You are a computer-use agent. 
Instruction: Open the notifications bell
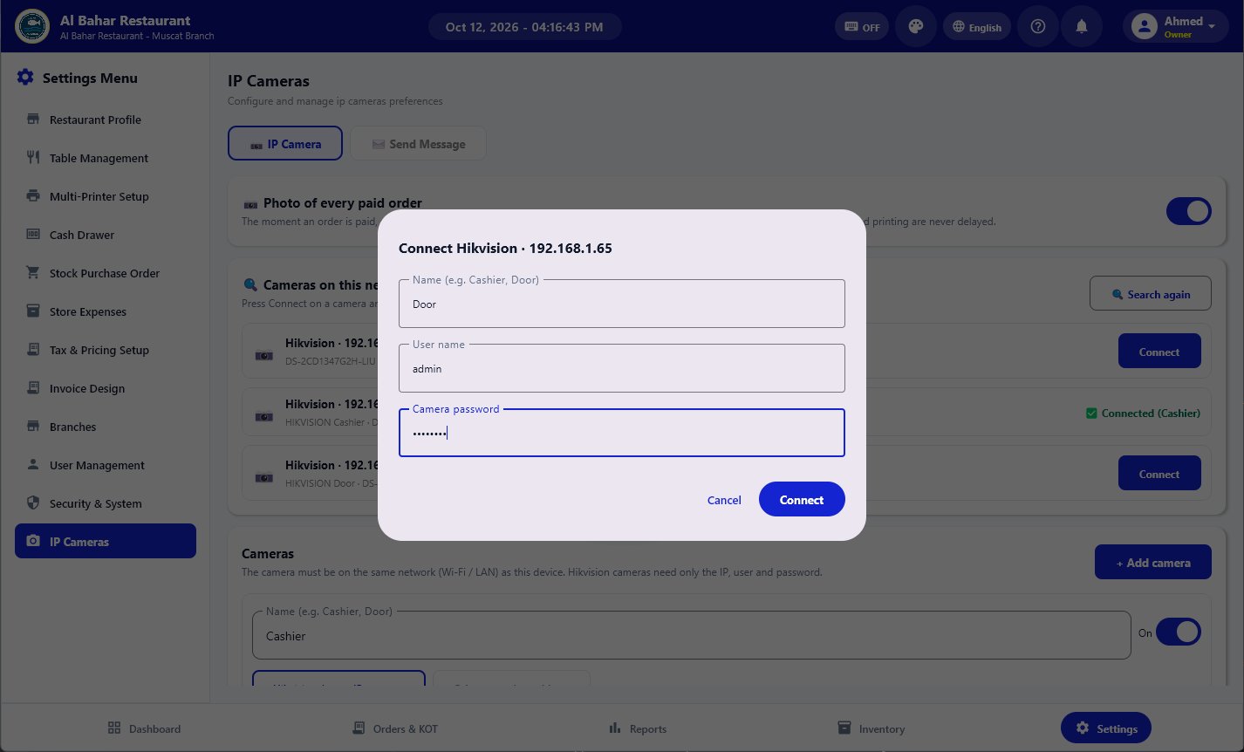pyautogui.click(x=1081, y=26)
